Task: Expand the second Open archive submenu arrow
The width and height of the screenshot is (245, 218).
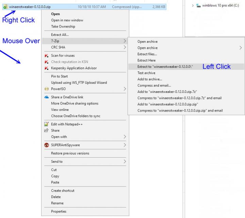Action: [x=241, y=48]
